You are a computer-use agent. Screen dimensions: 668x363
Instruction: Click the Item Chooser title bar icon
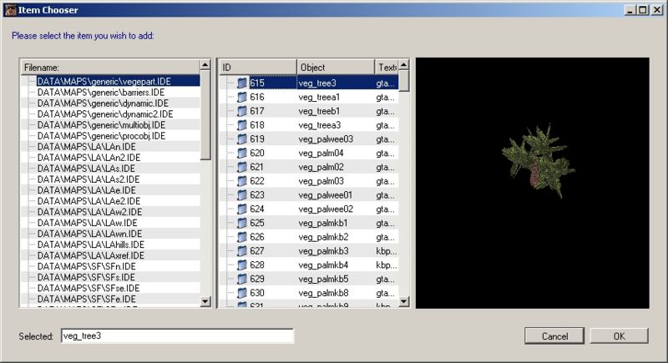coord(9,9)
